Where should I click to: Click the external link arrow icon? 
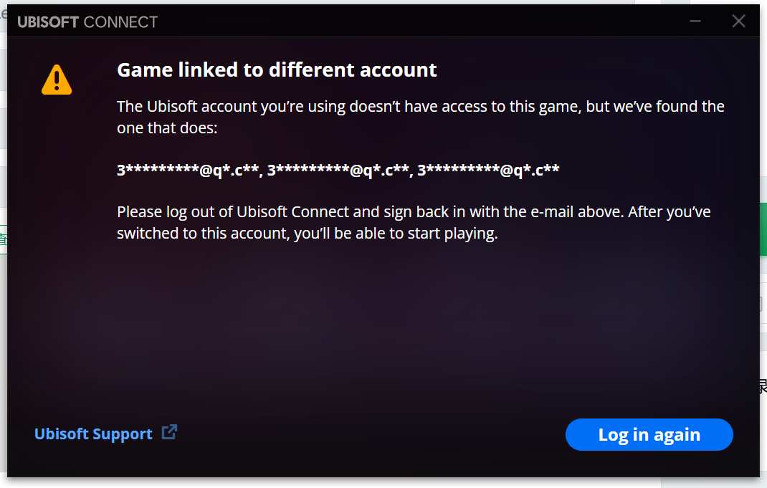point(169,433)
